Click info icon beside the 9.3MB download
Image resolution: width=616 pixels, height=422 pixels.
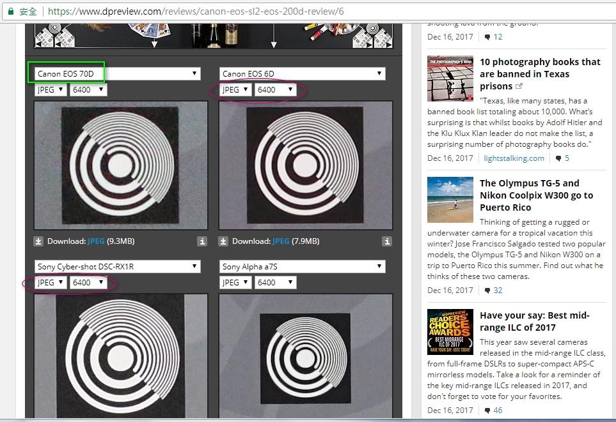coord(202,241)
